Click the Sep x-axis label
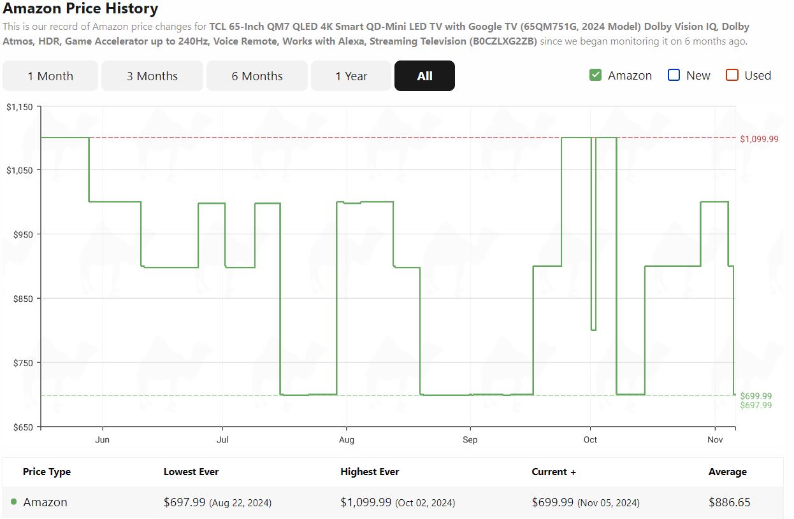 coord(470,439)
